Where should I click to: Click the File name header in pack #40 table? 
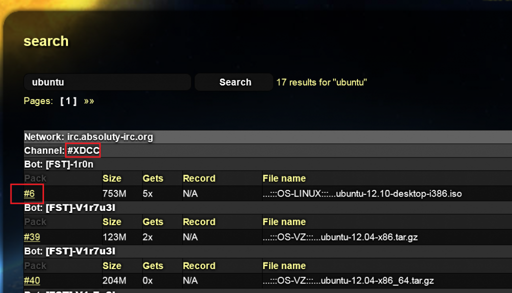click(284, 265)
